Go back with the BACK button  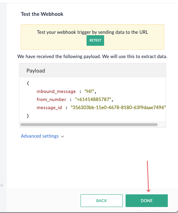coord(102,201)
